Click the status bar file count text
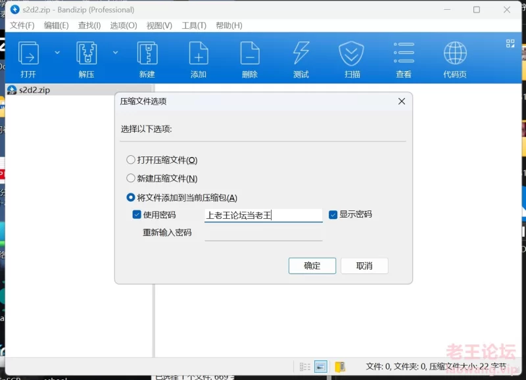The width and height of the screenshot is (526, 380). [436, 367]
